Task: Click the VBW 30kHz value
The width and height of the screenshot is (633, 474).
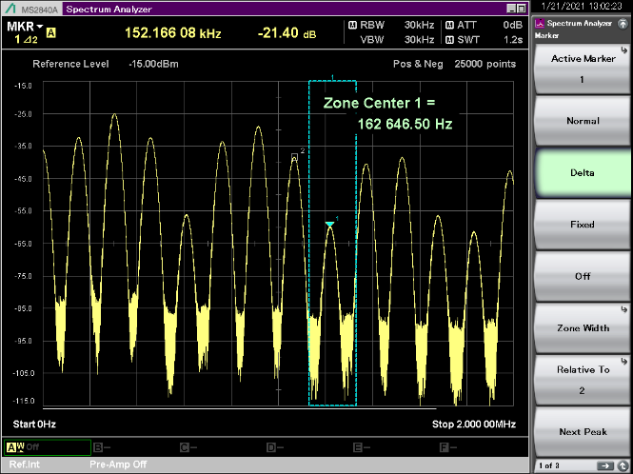Action: coord(420,40)
